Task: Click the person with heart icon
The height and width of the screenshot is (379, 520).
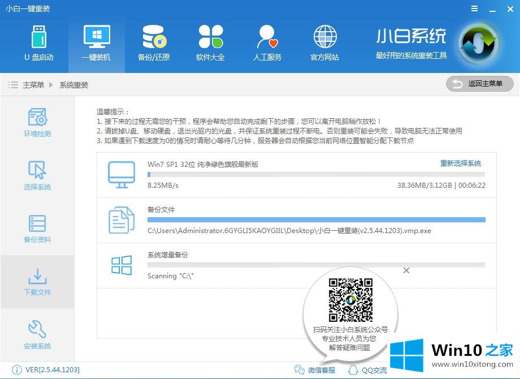Action: tap(267, 37)
